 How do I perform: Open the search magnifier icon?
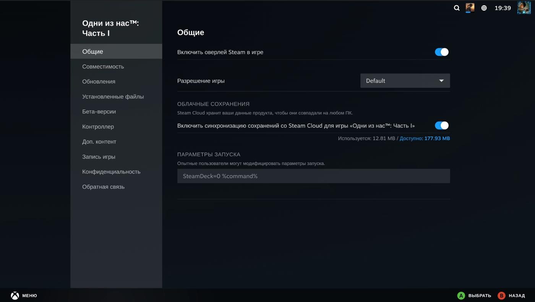pyautogui.click(x=457, y=8)
